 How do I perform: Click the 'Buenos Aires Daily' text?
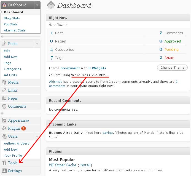click(66, 133)
